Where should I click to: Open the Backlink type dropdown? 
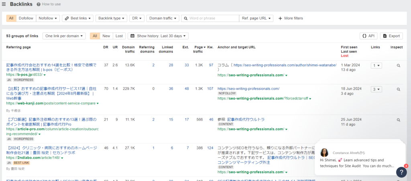click(x=111, y=18)
